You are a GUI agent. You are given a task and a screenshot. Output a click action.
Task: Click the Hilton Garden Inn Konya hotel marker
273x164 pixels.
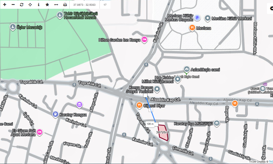tap(144, 40)
